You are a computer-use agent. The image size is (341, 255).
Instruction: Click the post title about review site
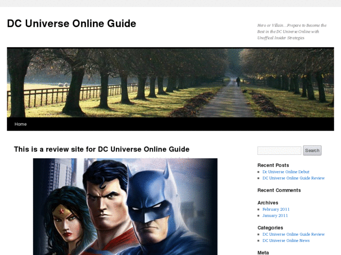[x=102, y=149]
